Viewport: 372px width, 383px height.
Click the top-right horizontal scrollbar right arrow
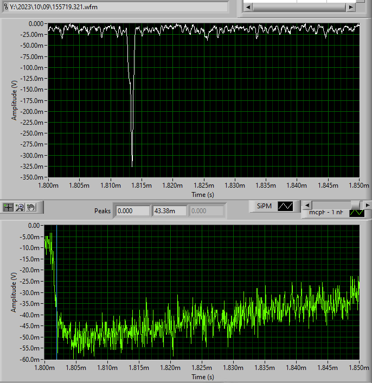click(351, 8)
